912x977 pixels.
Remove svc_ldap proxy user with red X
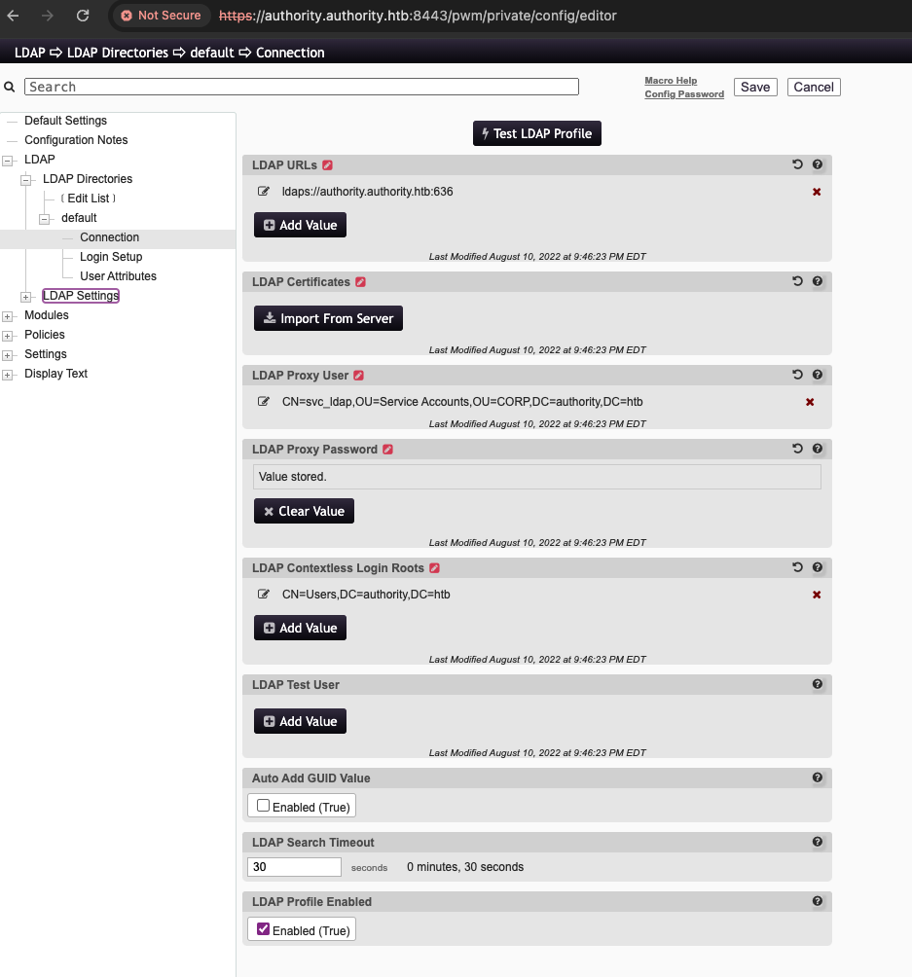coord(809,401)
